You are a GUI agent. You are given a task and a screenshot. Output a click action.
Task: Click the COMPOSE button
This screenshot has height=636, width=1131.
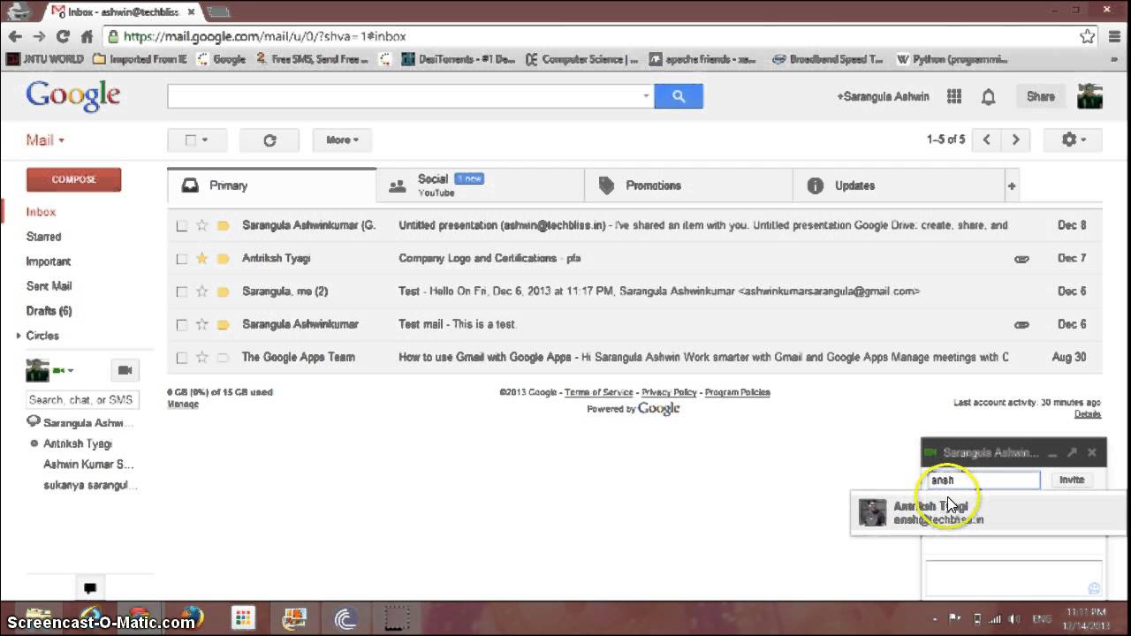coord(73,179)
